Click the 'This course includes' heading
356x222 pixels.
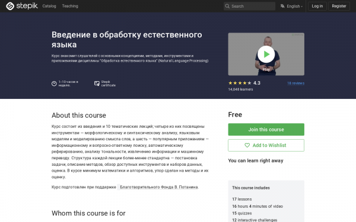pyautogui.click(x=251, y=188)
